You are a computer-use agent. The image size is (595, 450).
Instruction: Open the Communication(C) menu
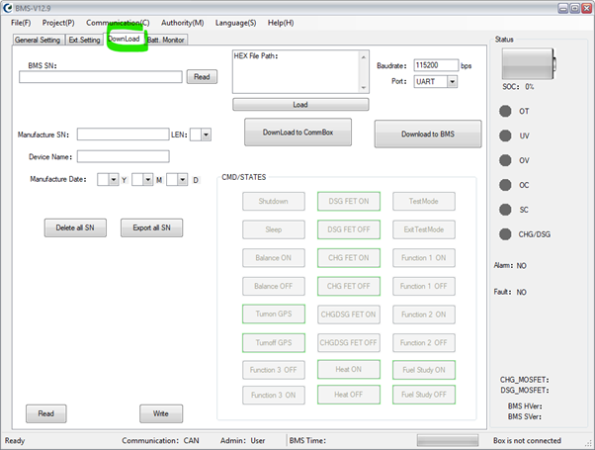coord(118,23)
